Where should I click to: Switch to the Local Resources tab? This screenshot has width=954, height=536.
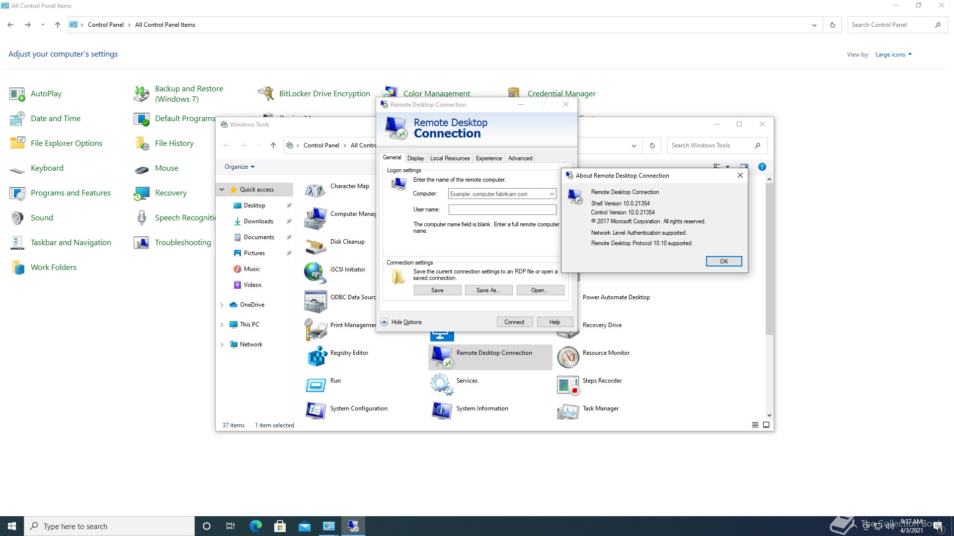[x=450, y=158]
